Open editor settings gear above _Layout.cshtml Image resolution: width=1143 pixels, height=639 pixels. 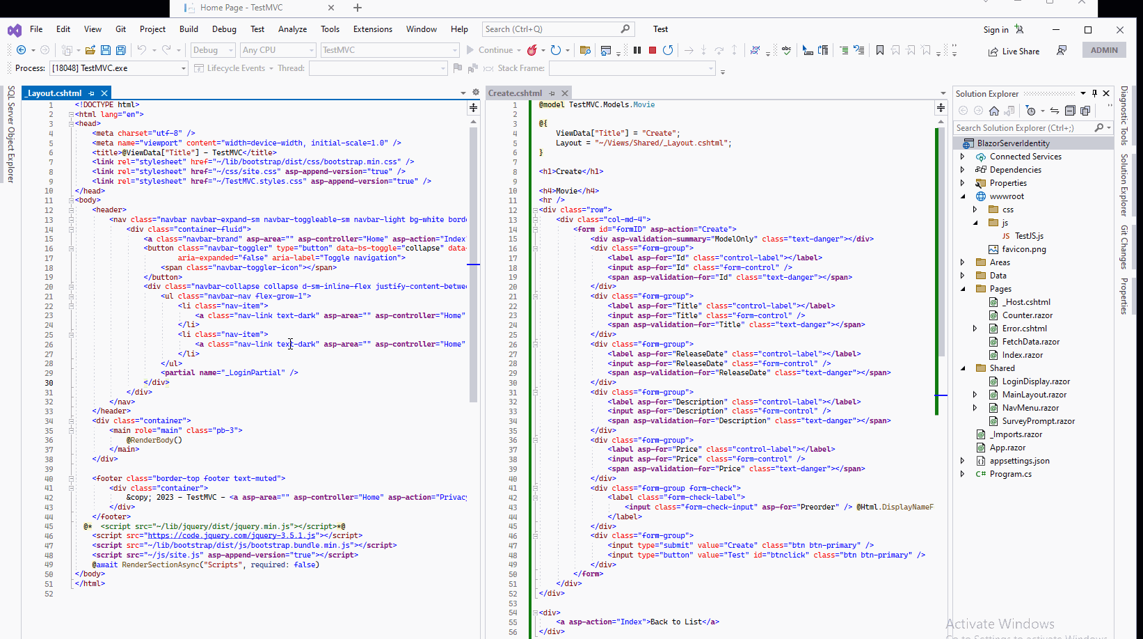click(x=476, y=92)
